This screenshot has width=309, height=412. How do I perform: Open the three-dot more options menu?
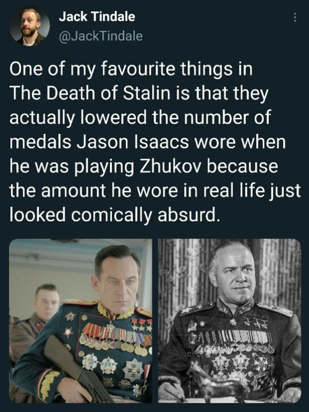point(295,17)
